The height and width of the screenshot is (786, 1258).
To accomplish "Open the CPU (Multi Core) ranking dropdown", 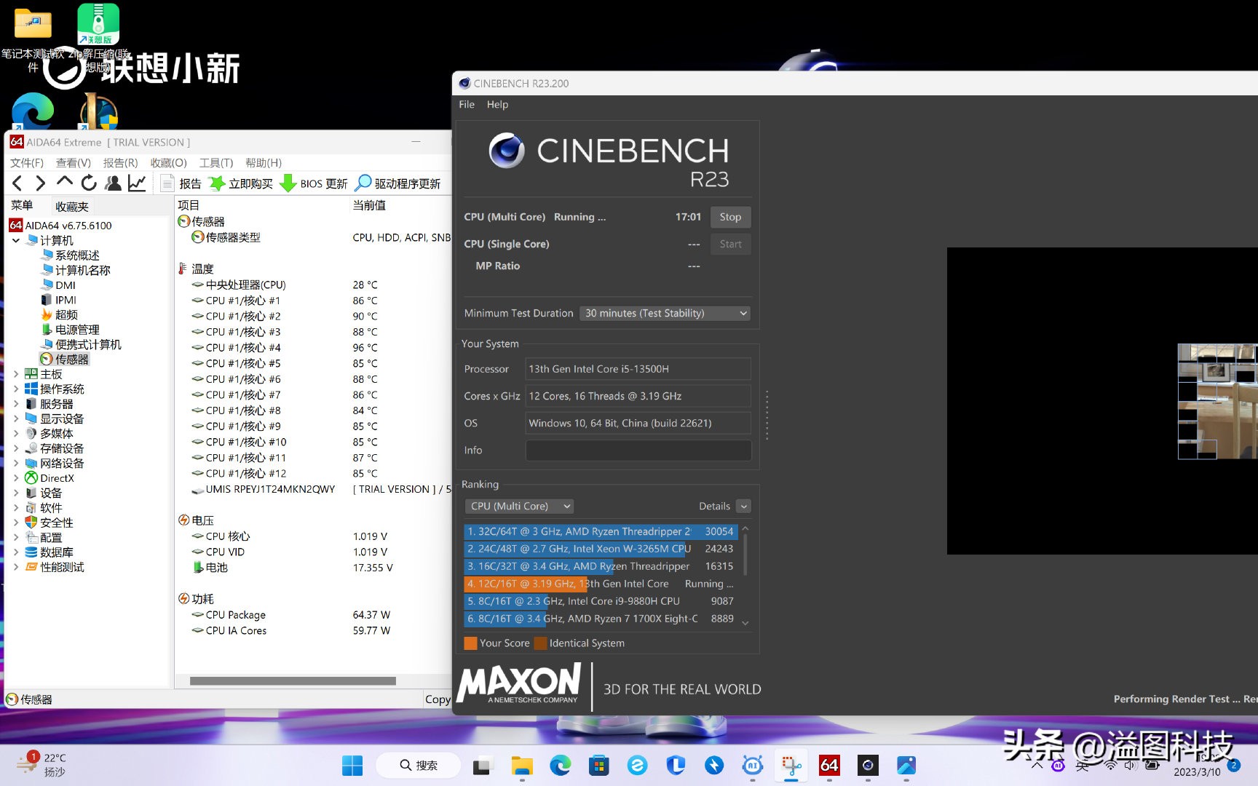I will [x=519, y=506].
